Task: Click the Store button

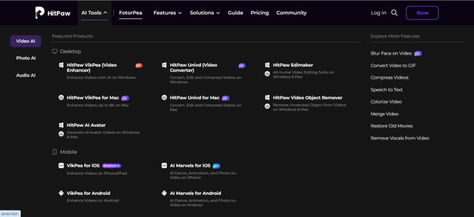Action: tap(422, 12)
